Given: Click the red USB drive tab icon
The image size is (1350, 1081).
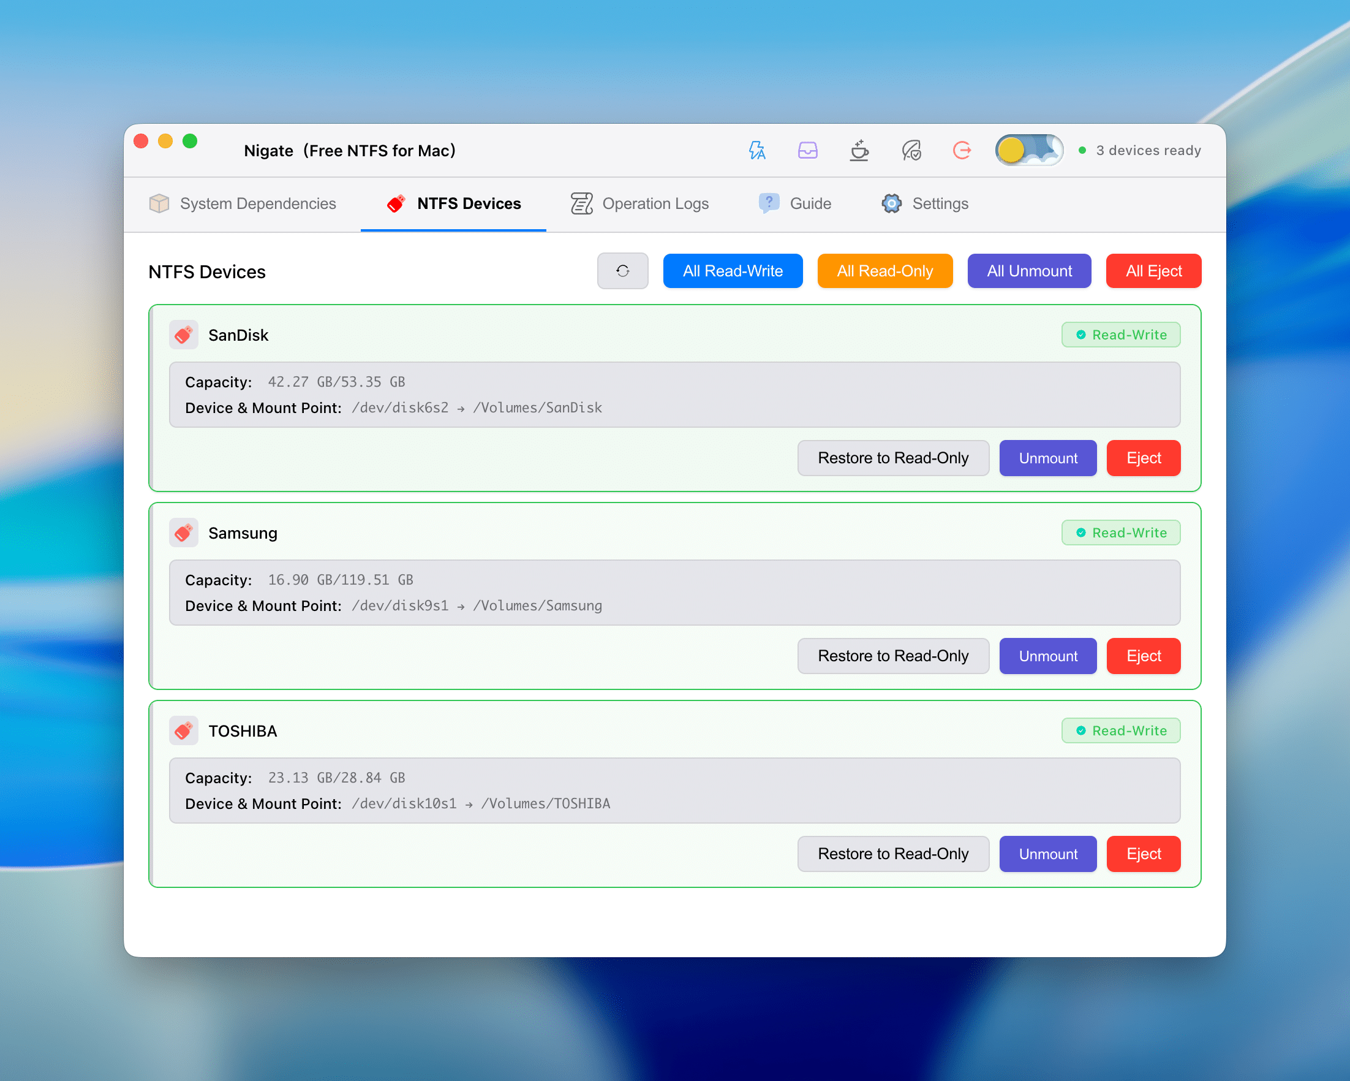Looking at the screenshot, I should [396, 203].
